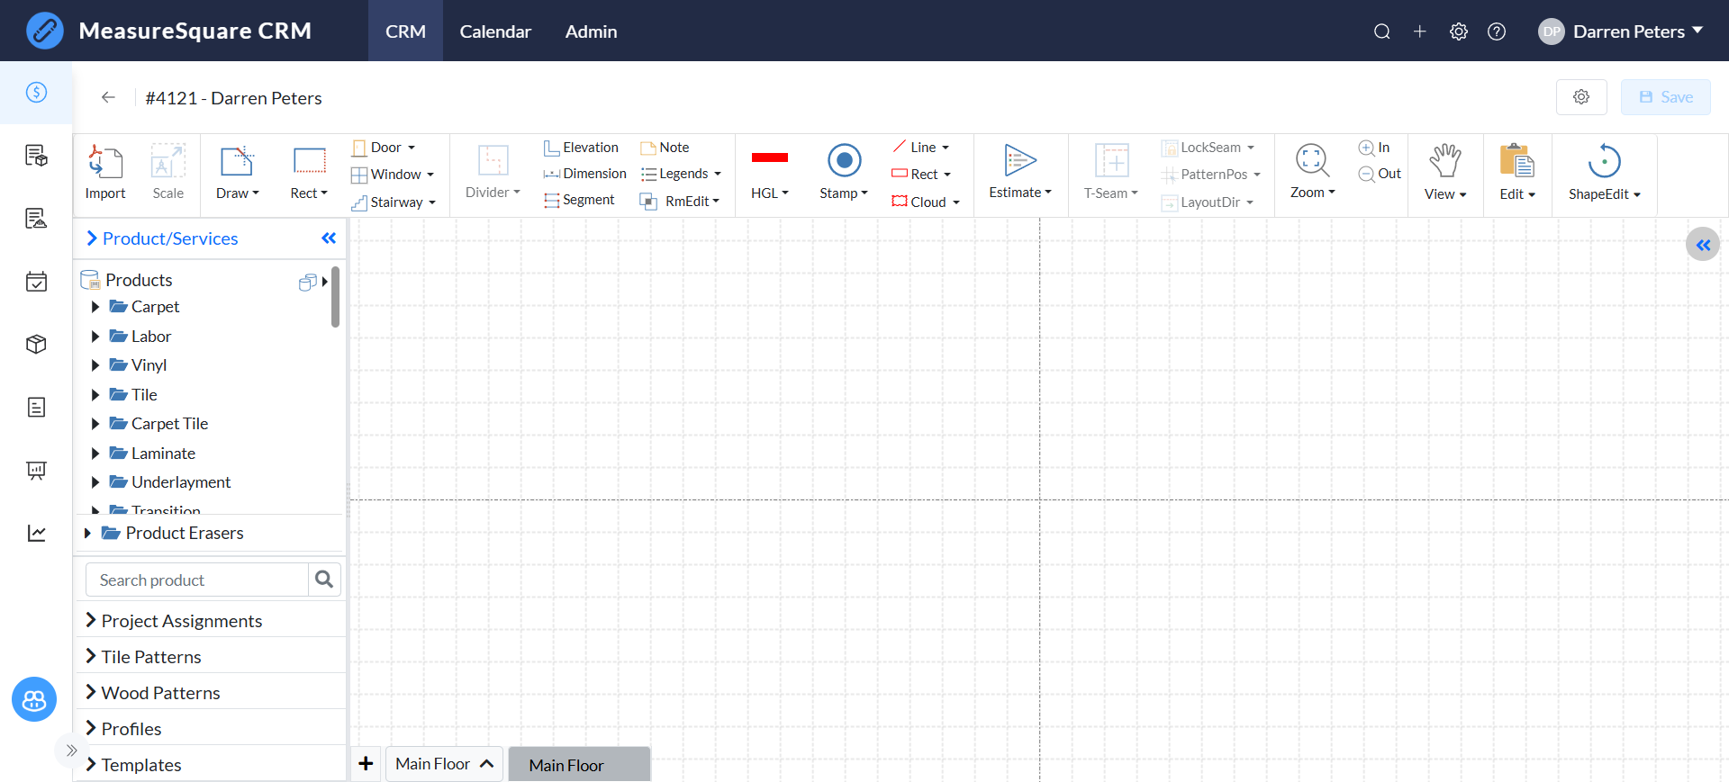The image size is (1729, 782).
Task: Expand the Templates section
Action: 209,765
